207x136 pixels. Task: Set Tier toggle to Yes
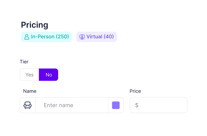pyautogui.click(x=29, y=75)
